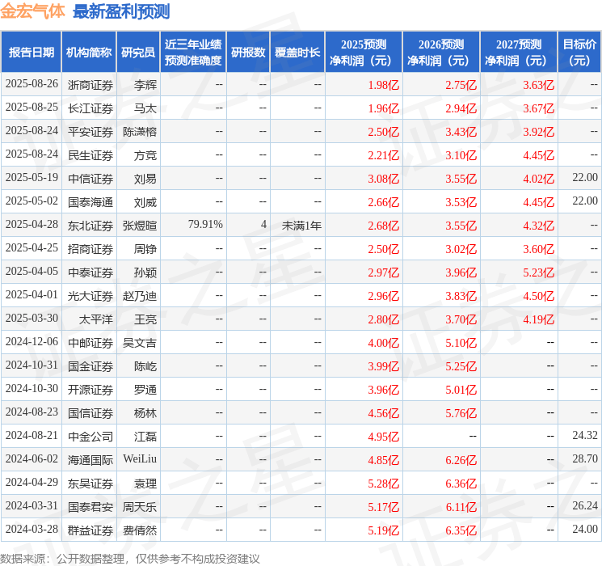Open the 浙商证券 institution entry
This screenshot has width=602, height=566.
point(91,85)
